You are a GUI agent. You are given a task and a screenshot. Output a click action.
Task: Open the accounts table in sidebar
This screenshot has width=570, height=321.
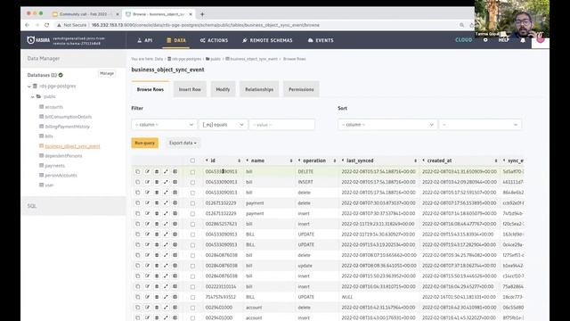53,107
